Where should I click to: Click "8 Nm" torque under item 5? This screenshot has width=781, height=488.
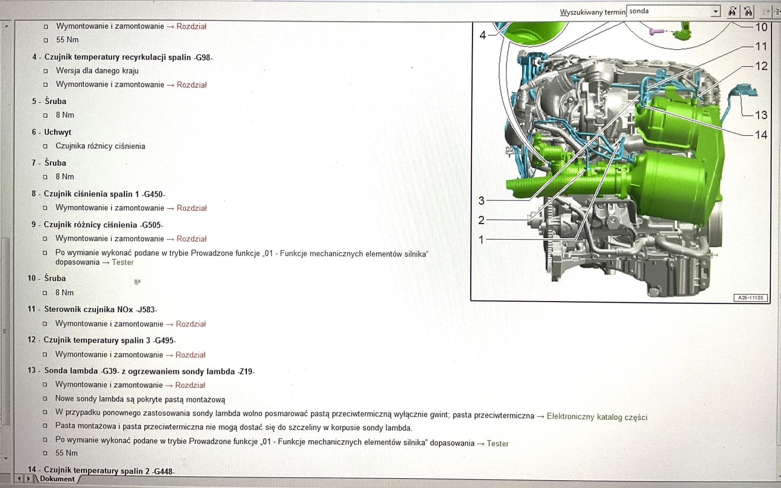65,115
